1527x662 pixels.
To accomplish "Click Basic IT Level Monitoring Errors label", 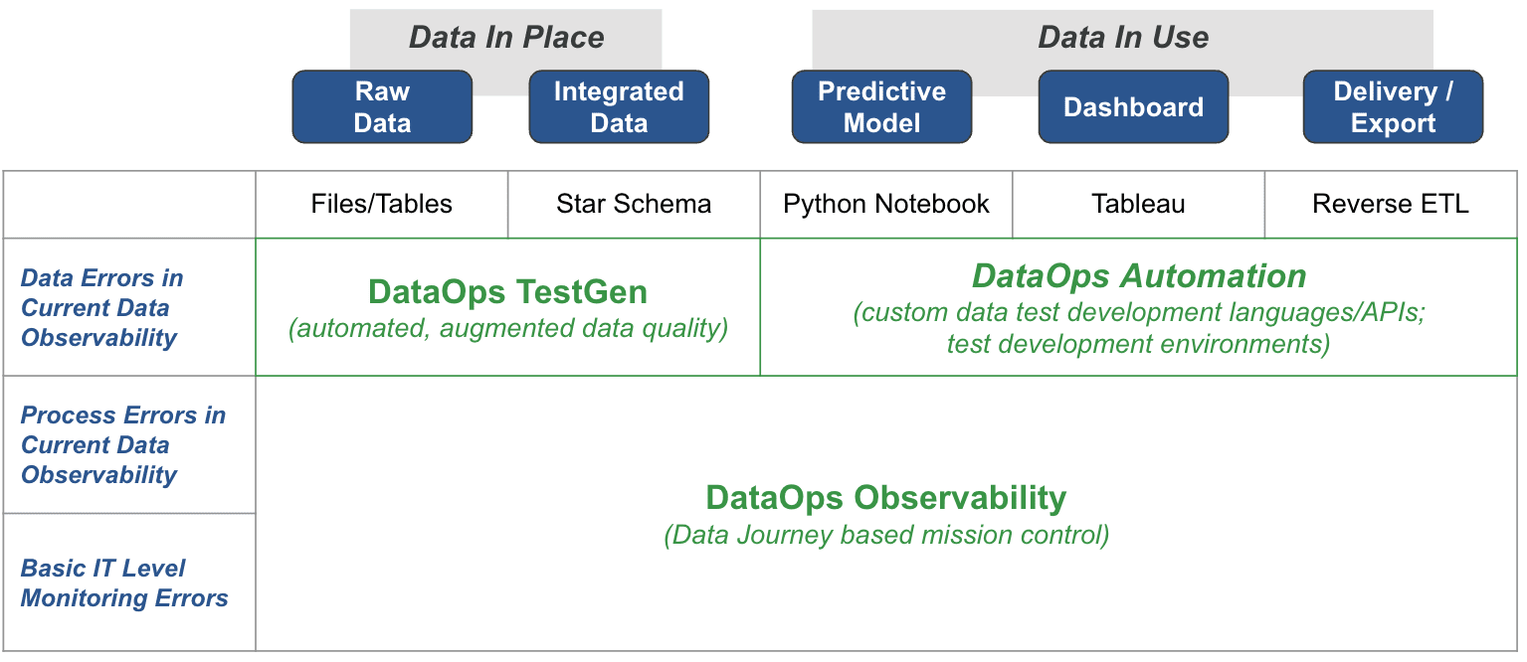I will [x=124, y=583].
